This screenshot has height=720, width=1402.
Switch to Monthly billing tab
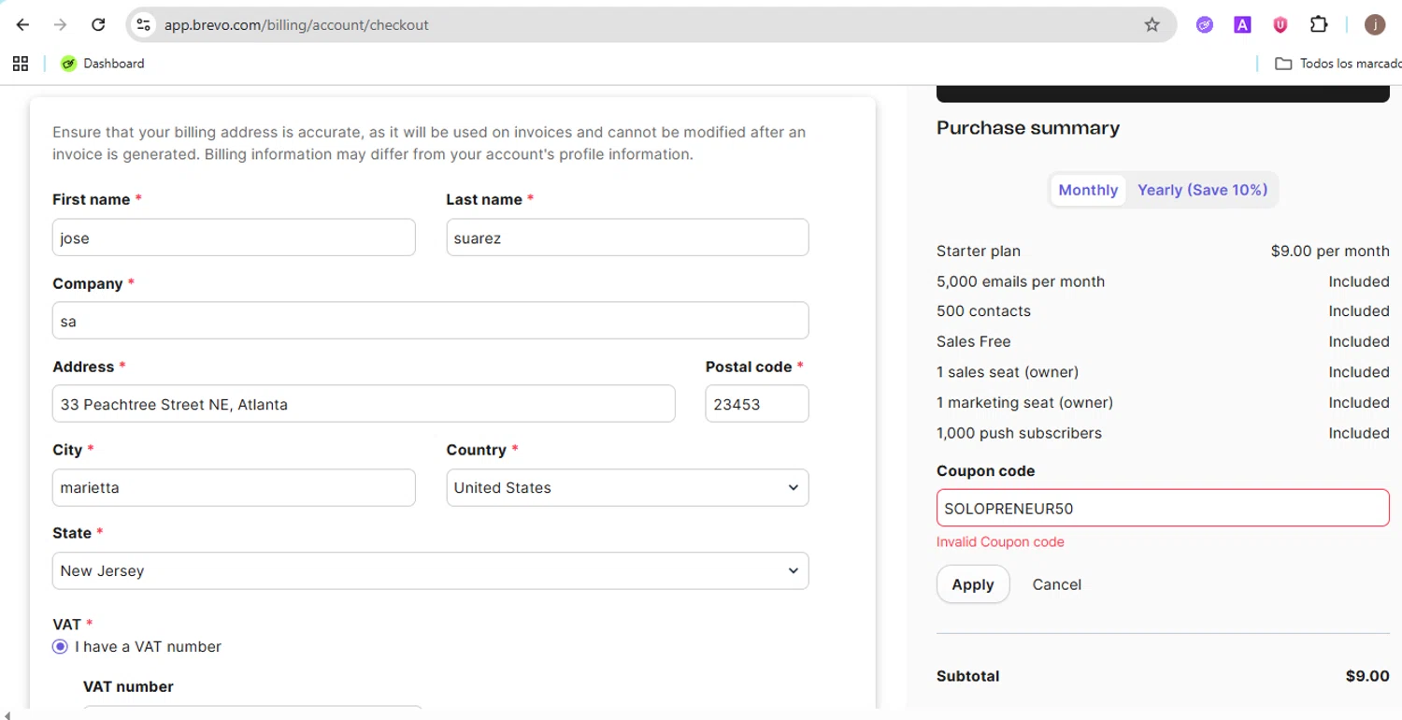click(x=1088, y=190)
